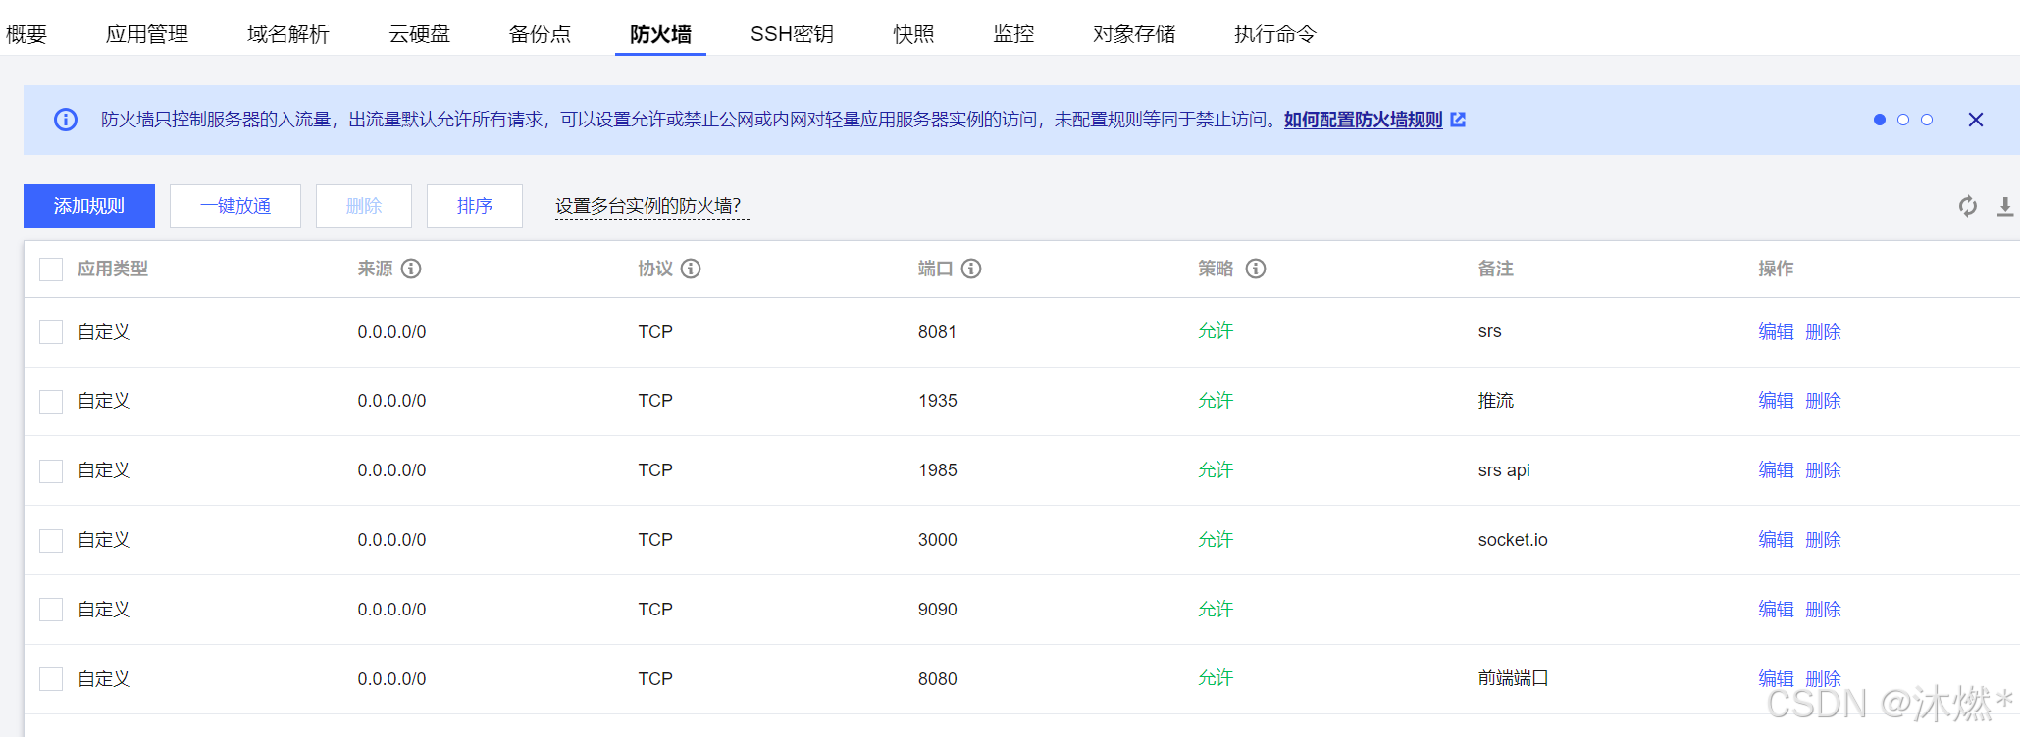The width and height of the screenshot is (2020, 737).
Task: Edit the port 1985 srs api rule
Action: 1776,470
